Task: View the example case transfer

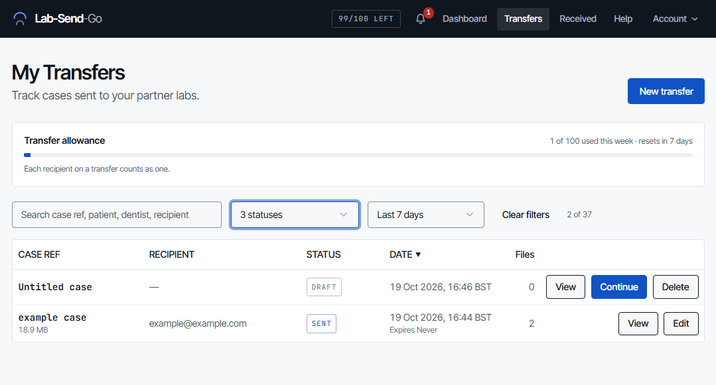Action: (638, 323)
